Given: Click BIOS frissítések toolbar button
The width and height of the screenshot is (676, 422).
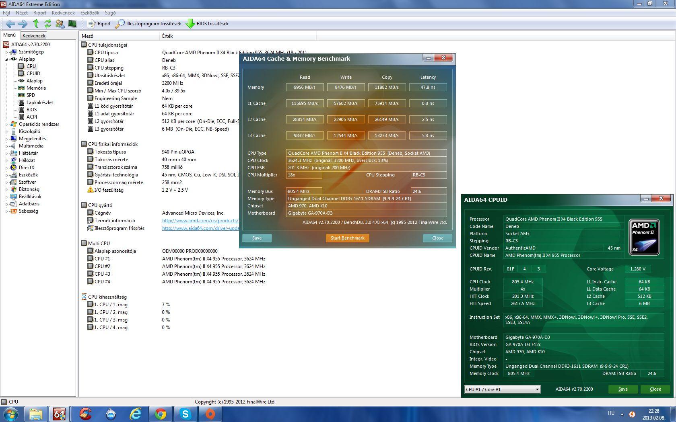Looking at the screenshot, I should tap(207, 24).
